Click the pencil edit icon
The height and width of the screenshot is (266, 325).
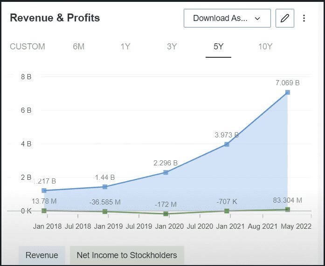(x=285, y=18)
